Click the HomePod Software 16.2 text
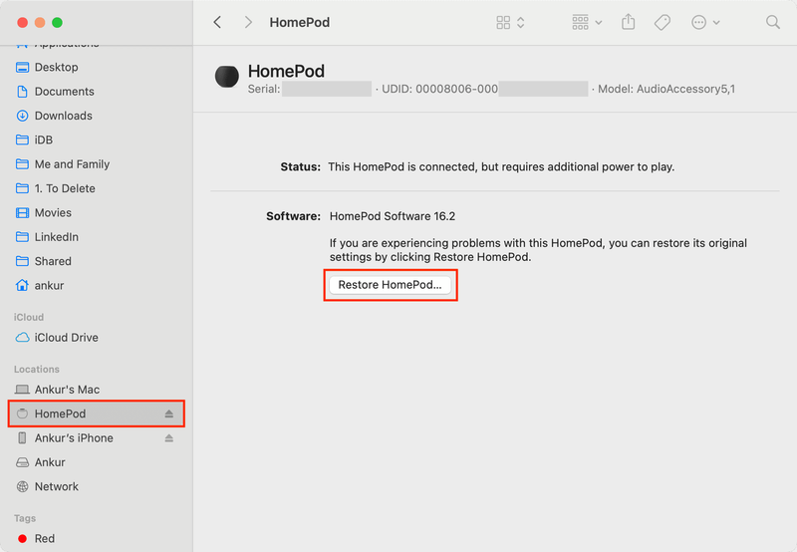 pyautogui.click(x=393, y=216)
